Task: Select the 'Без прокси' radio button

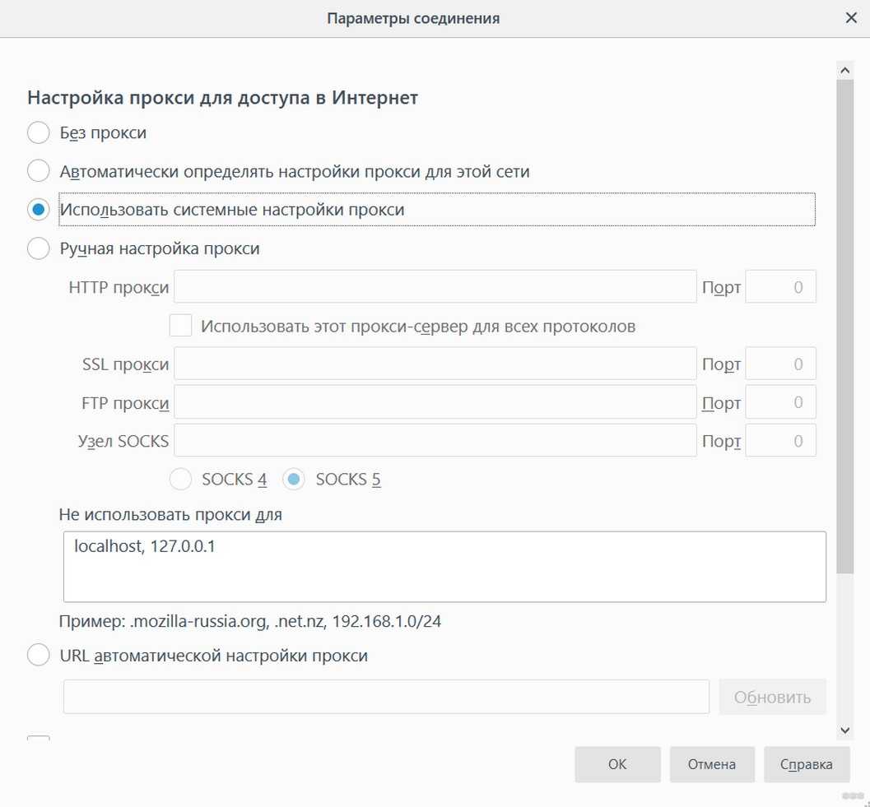Action: (x=39, y=132)
